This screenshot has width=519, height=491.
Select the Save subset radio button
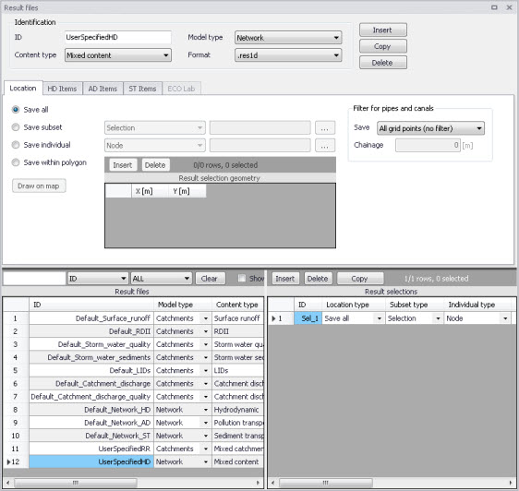(x=16, y=127)
